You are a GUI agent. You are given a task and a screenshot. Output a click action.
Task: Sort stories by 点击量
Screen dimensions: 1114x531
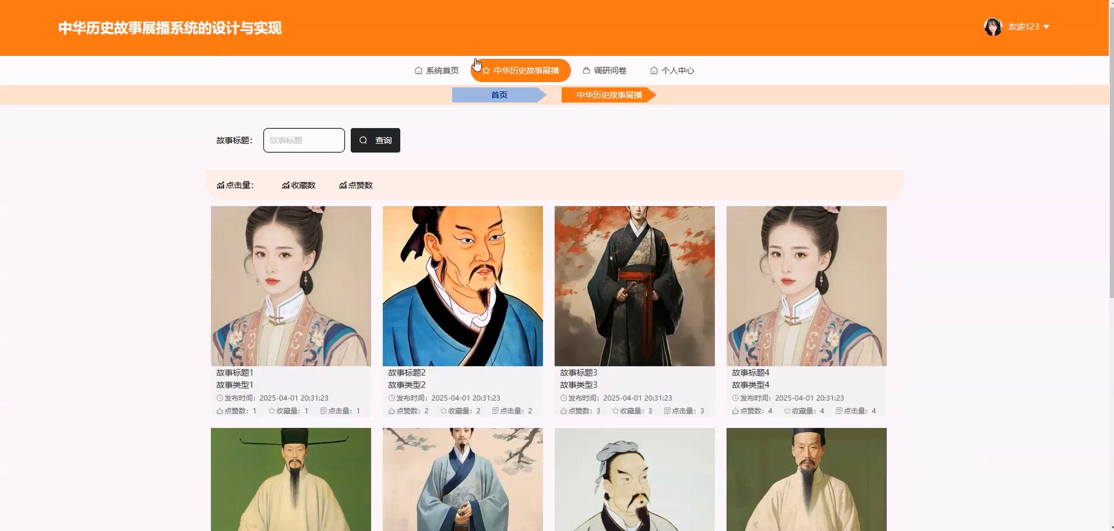pyautogui.click(x=235, y=186)
